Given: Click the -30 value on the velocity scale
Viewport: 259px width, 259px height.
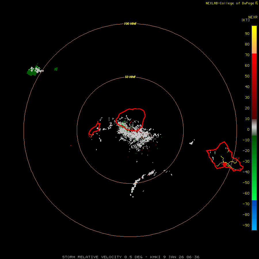Looking at the screenshot, I should pos(246,161).
